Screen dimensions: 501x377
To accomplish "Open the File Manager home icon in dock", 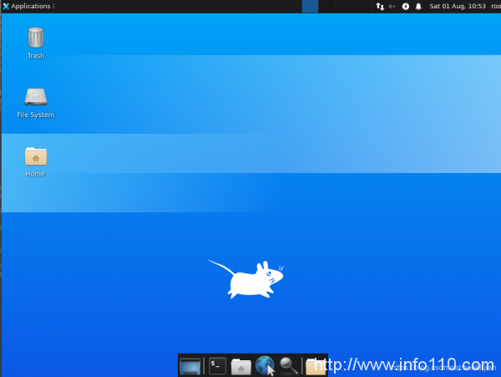I will 241,365.
